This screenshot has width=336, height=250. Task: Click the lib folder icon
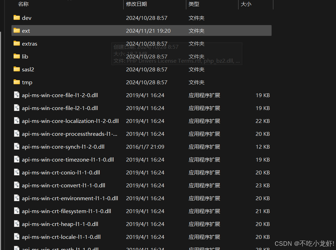[16, 56]
